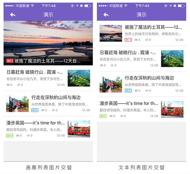This screenshot has width=190, height=174.
Task: Click comment icon under 漫步英国 in right phone
Action: click(111, 116)
